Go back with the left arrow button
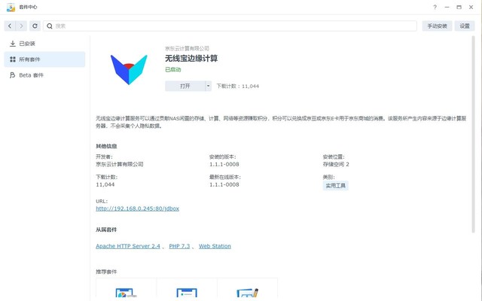The width and height of the screenshot is (482, 301). 10,26
